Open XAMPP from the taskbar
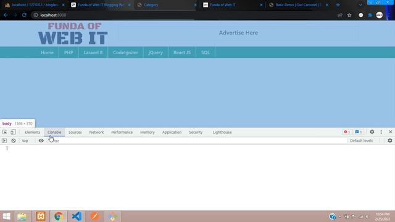 (41, 216)
